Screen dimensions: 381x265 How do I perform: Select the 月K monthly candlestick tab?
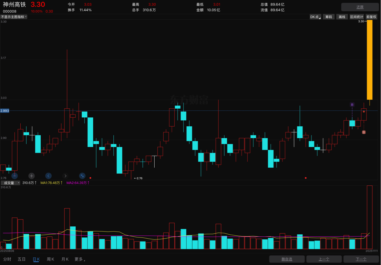[x=65, y=259]
